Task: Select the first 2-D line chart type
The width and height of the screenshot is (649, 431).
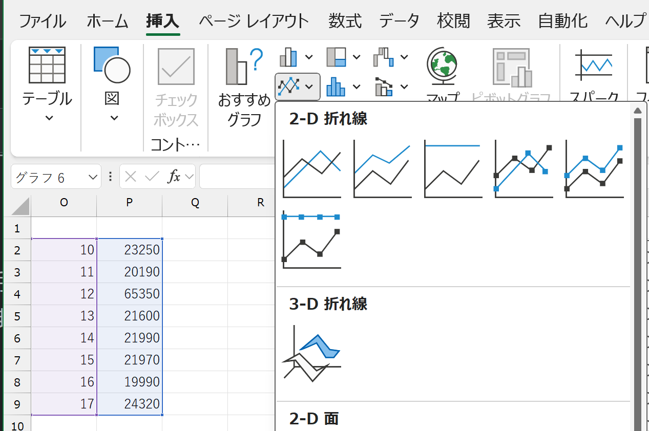Action: tap(311, 168)
